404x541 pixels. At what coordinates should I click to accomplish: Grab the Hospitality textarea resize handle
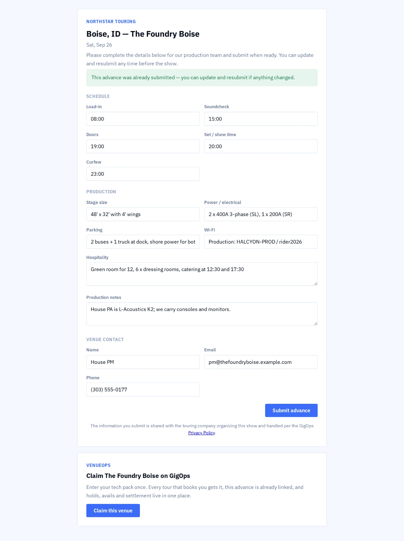click(316, 283)
